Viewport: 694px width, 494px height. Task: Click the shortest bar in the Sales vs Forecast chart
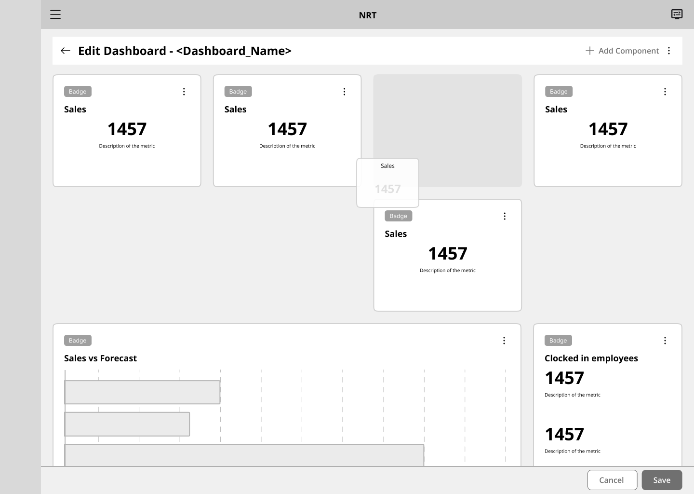[x=127, y=424]
